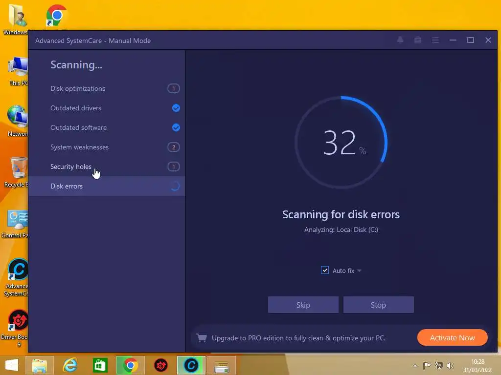Switch to Chrome in the taskbar
Viewport: 501px width, 375px height.
click(130, 365)
